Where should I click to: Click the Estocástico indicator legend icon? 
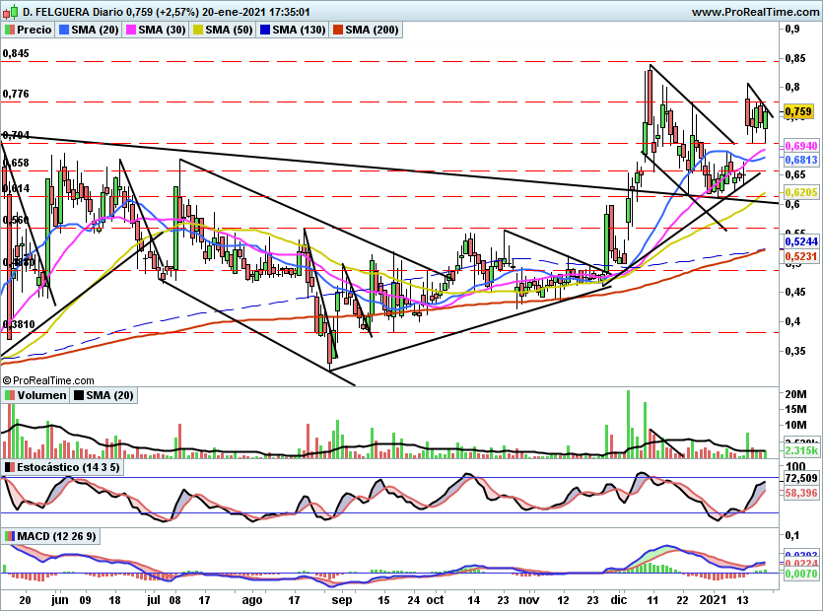(10, 467)
